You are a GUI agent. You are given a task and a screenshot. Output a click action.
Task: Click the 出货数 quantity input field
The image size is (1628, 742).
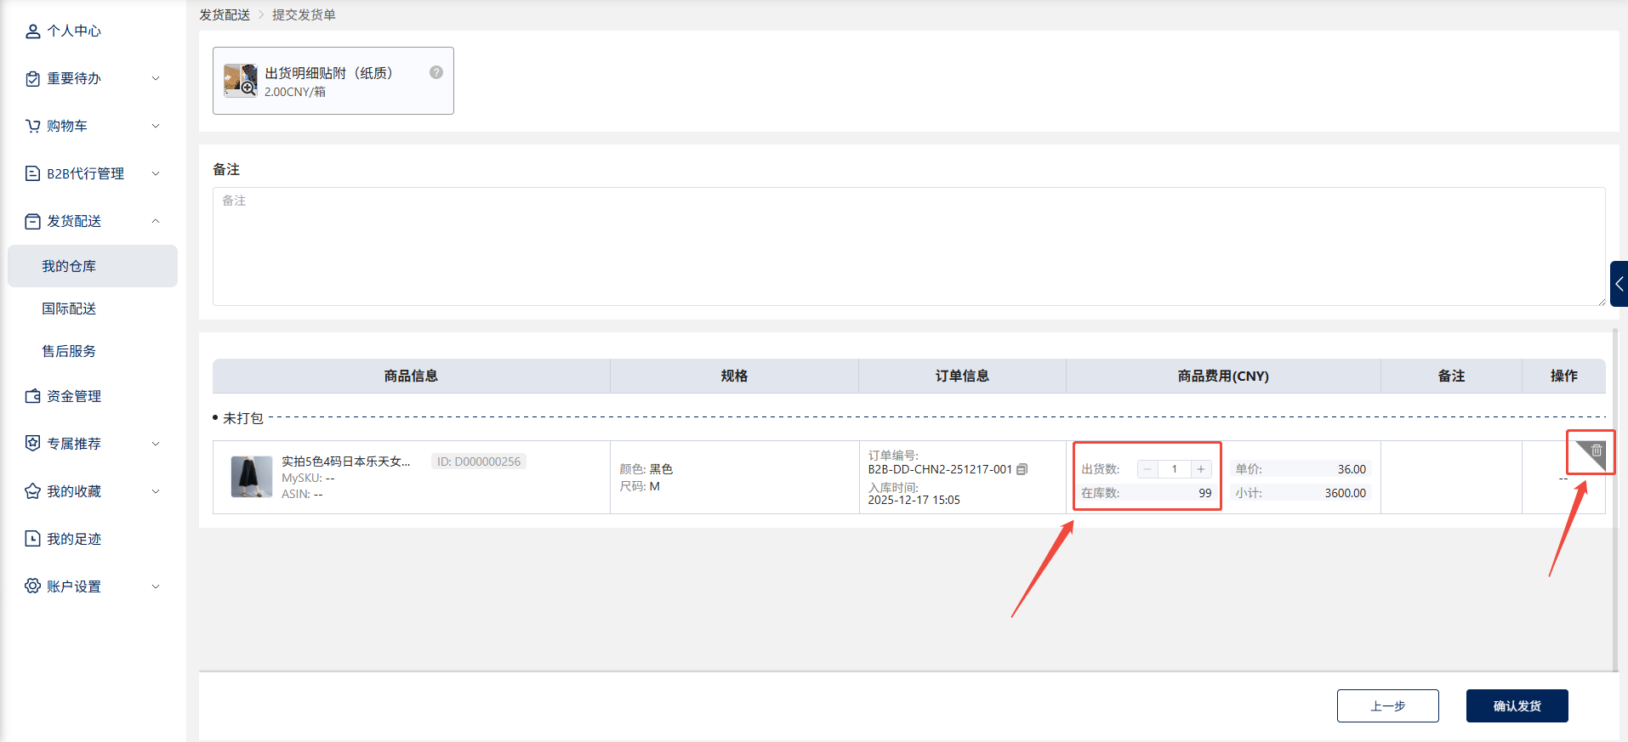[x=1175, y=469]
